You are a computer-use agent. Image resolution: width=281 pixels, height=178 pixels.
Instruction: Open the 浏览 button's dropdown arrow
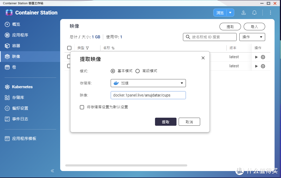(230, 12)
